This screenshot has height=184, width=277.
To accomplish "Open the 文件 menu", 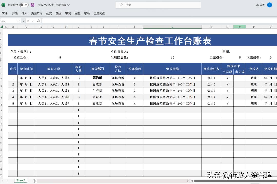I will point(5,13).
